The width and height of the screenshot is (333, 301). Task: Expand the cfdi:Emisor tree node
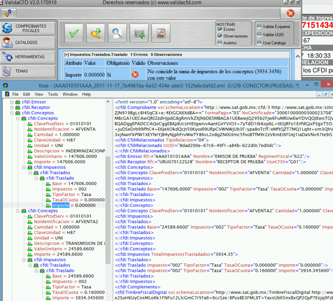[12, 102]
